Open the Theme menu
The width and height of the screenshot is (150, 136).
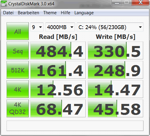click(x=50, y=13)
